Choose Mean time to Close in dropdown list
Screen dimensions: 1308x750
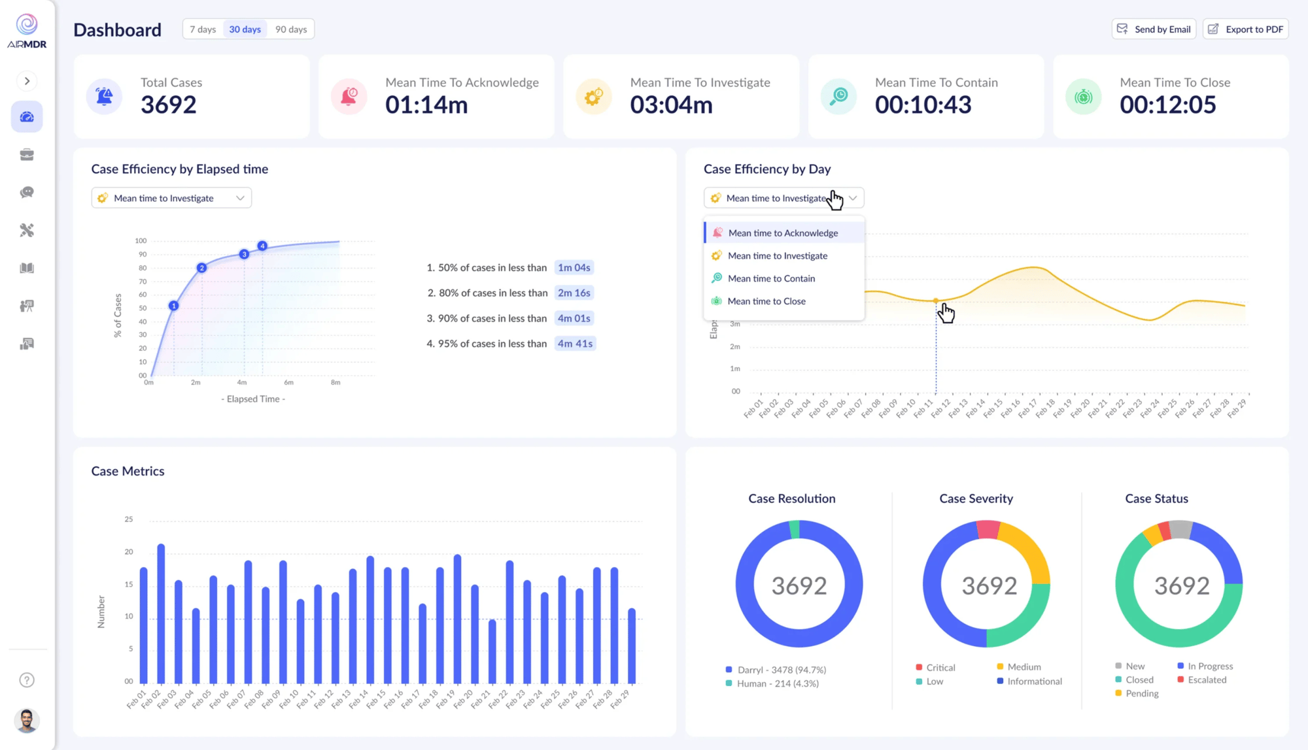pos(767,301)
